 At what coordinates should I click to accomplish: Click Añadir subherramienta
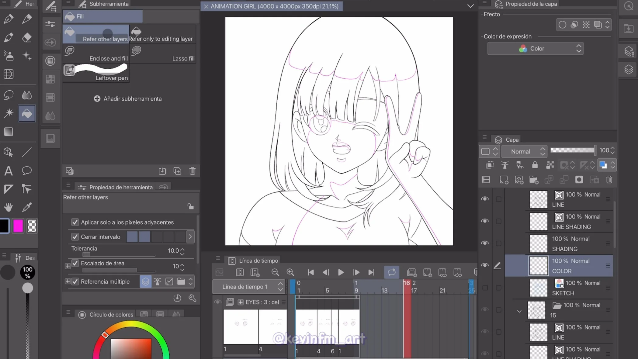pos(128,98)
